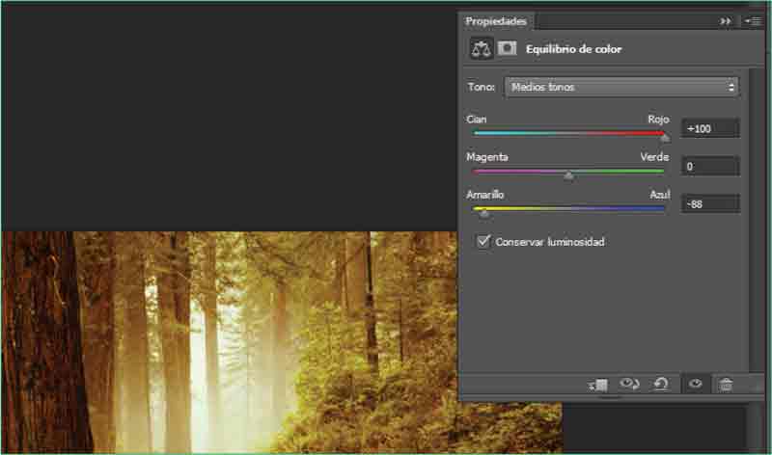This screenshot has width=772, height=455.
Task: Toggle the adjustment layer visibility eye
Action: click(x=694, y=385)
